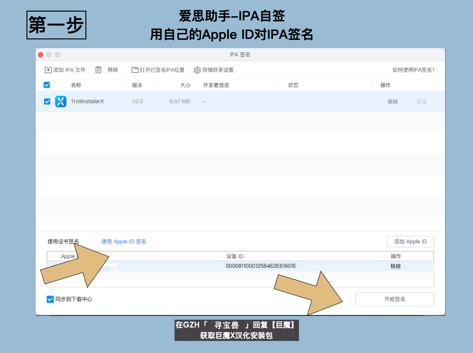Click the trash can 移除 icon

click(x=98, y=70)
